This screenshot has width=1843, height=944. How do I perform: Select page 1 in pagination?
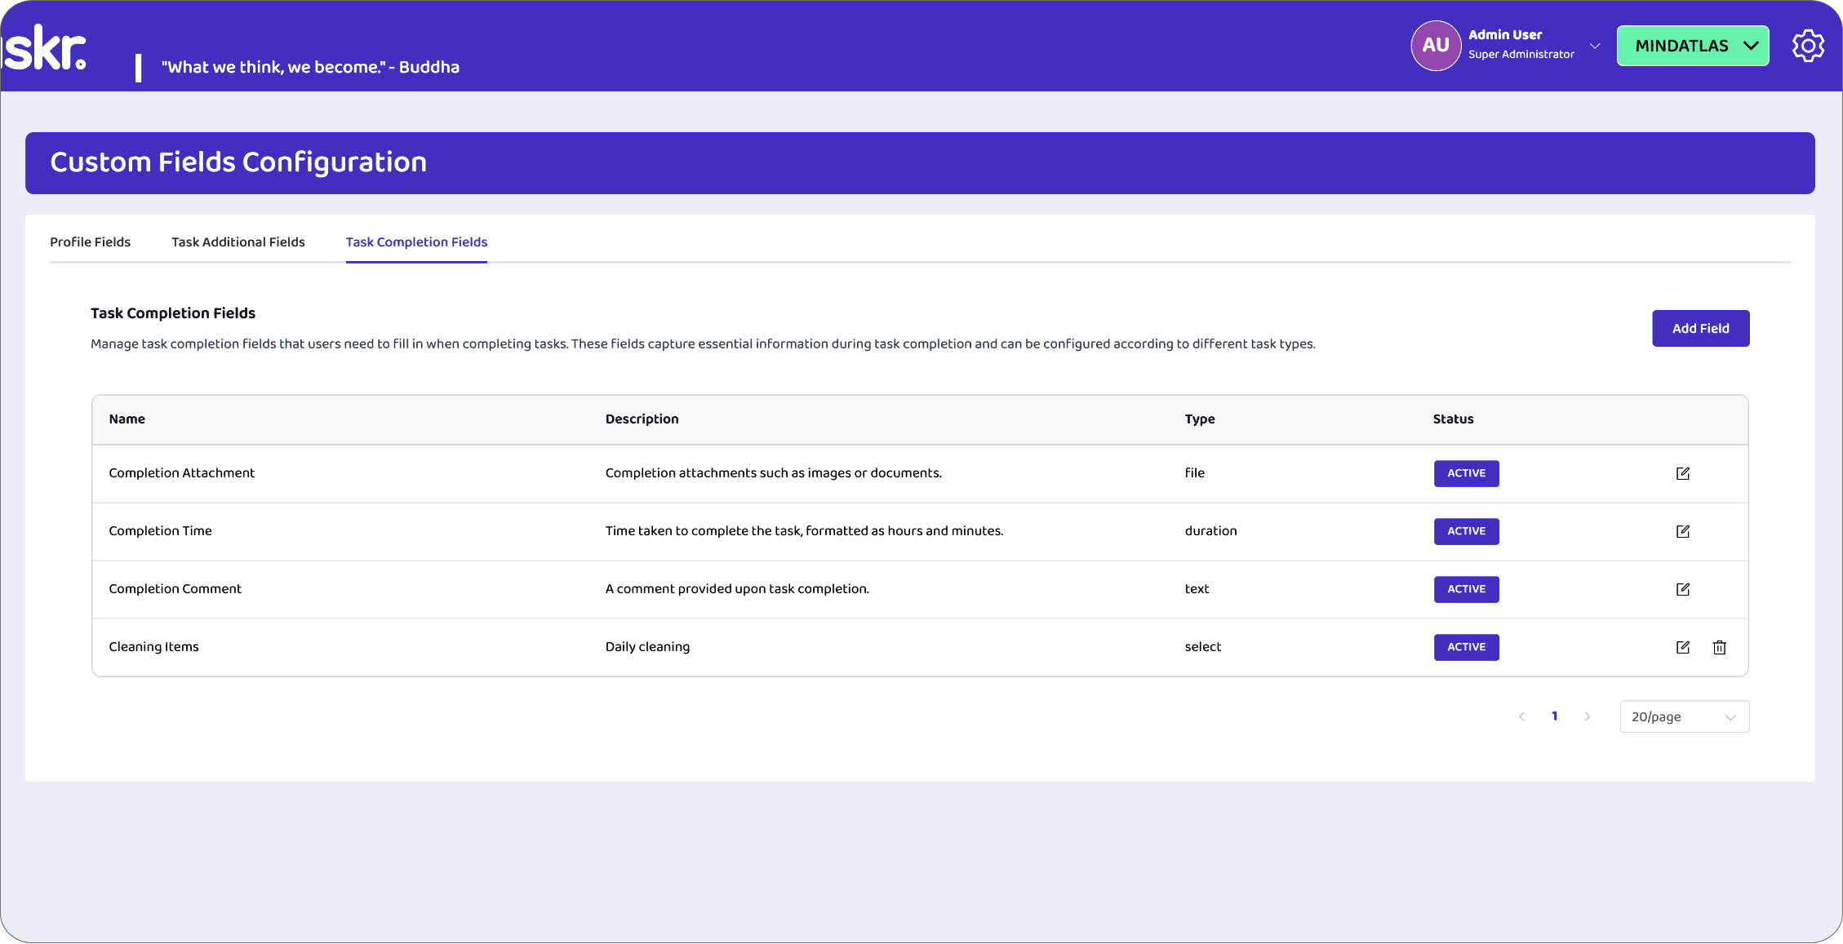coord(1554,716)
